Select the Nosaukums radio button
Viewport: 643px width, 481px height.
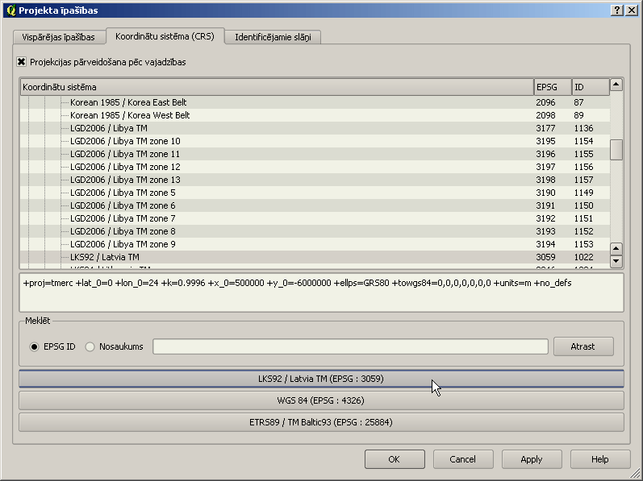click(90, 346)
